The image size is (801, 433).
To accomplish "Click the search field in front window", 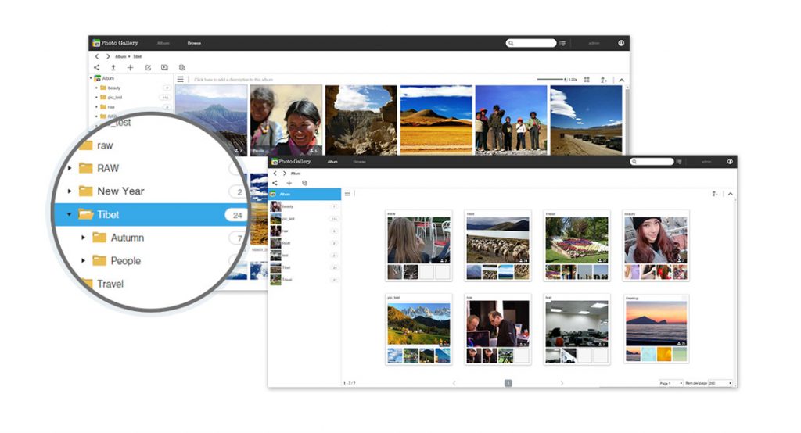I will pos(656,162).
